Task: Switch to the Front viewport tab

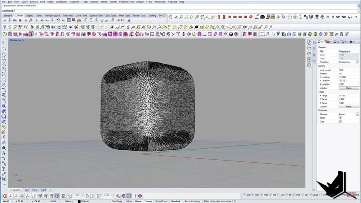Action: (x=35, y=190)
